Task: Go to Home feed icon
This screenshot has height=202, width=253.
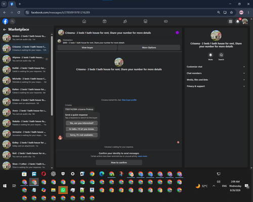Action: (84, 21)
